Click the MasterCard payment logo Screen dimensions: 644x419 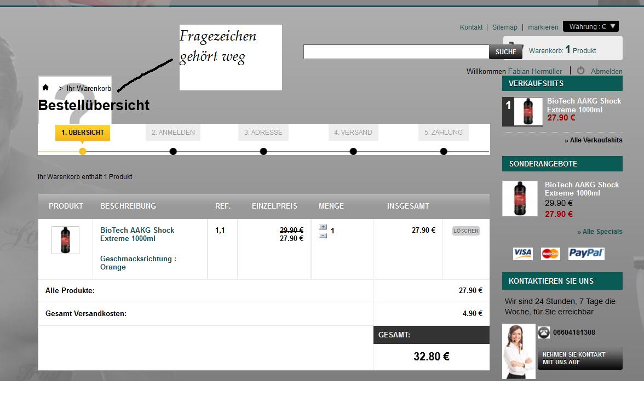(550, 254)
